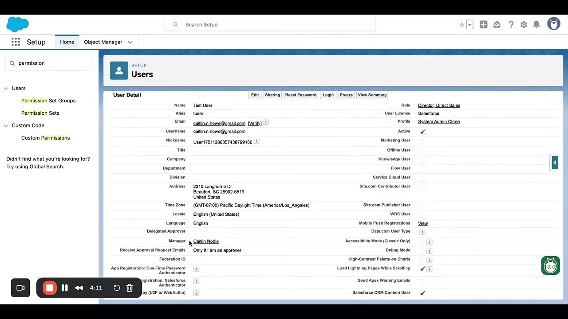Click the recorder camera icon

click(x=20, y=288)
